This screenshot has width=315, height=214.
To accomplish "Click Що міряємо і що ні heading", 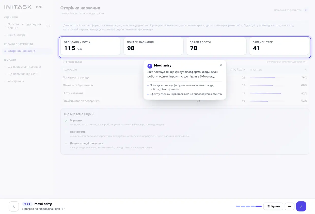I will point(79,114).
